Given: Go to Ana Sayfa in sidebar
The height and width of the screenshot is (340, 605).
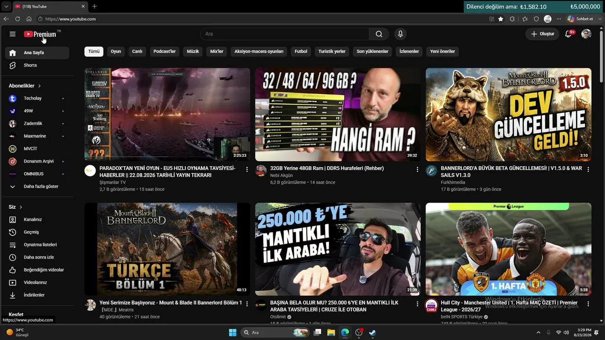Looking at the screenshot, I should pyautogui.click(x=37, y=53).
